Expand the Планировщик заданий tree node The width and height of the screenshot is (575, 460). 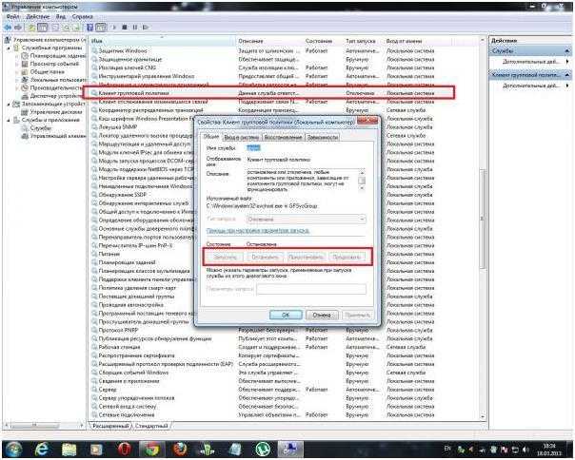(x=17, y=56)
